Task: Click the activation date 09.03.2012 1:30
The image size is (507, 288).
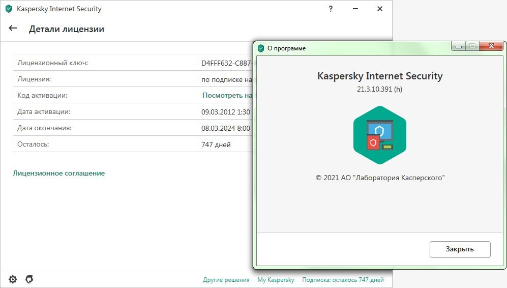Action: pos(226,112)
